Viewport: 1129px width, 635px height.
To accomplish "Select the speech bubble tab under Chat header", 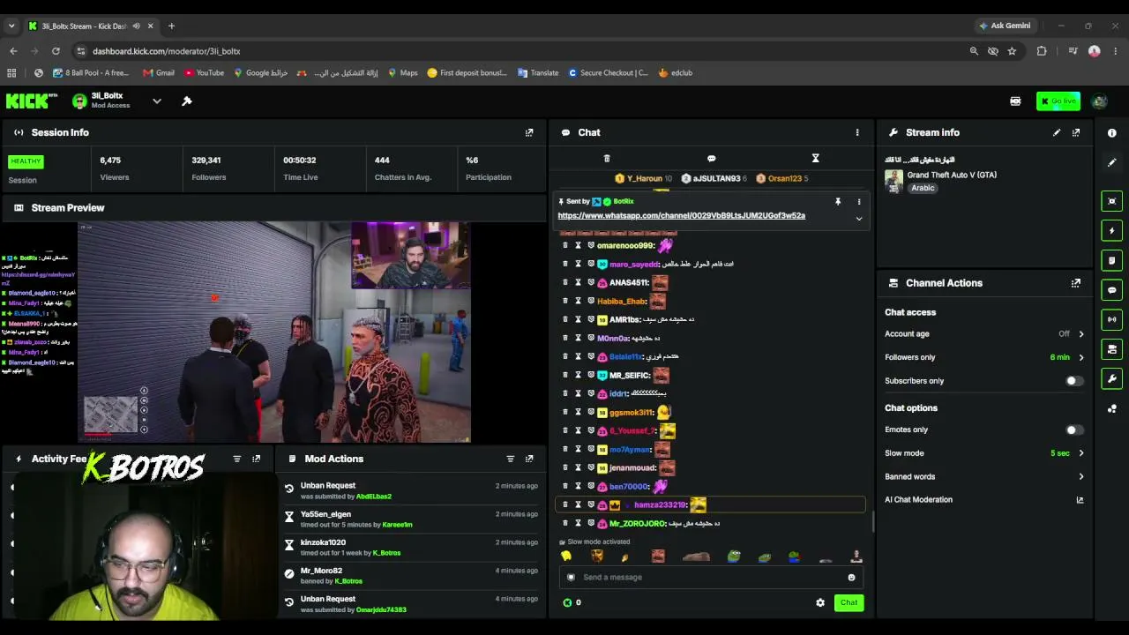I will (711, 159).
